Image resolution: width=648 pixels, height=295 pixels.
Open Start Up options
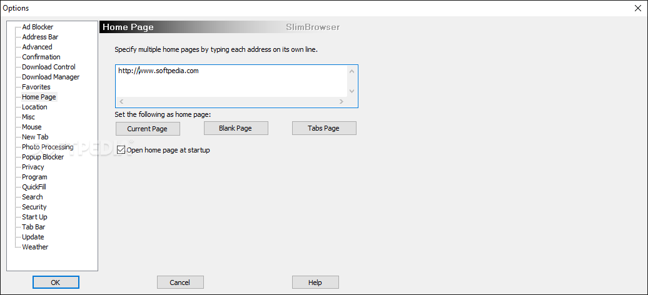pyautogui.click(x=35, y=217)
